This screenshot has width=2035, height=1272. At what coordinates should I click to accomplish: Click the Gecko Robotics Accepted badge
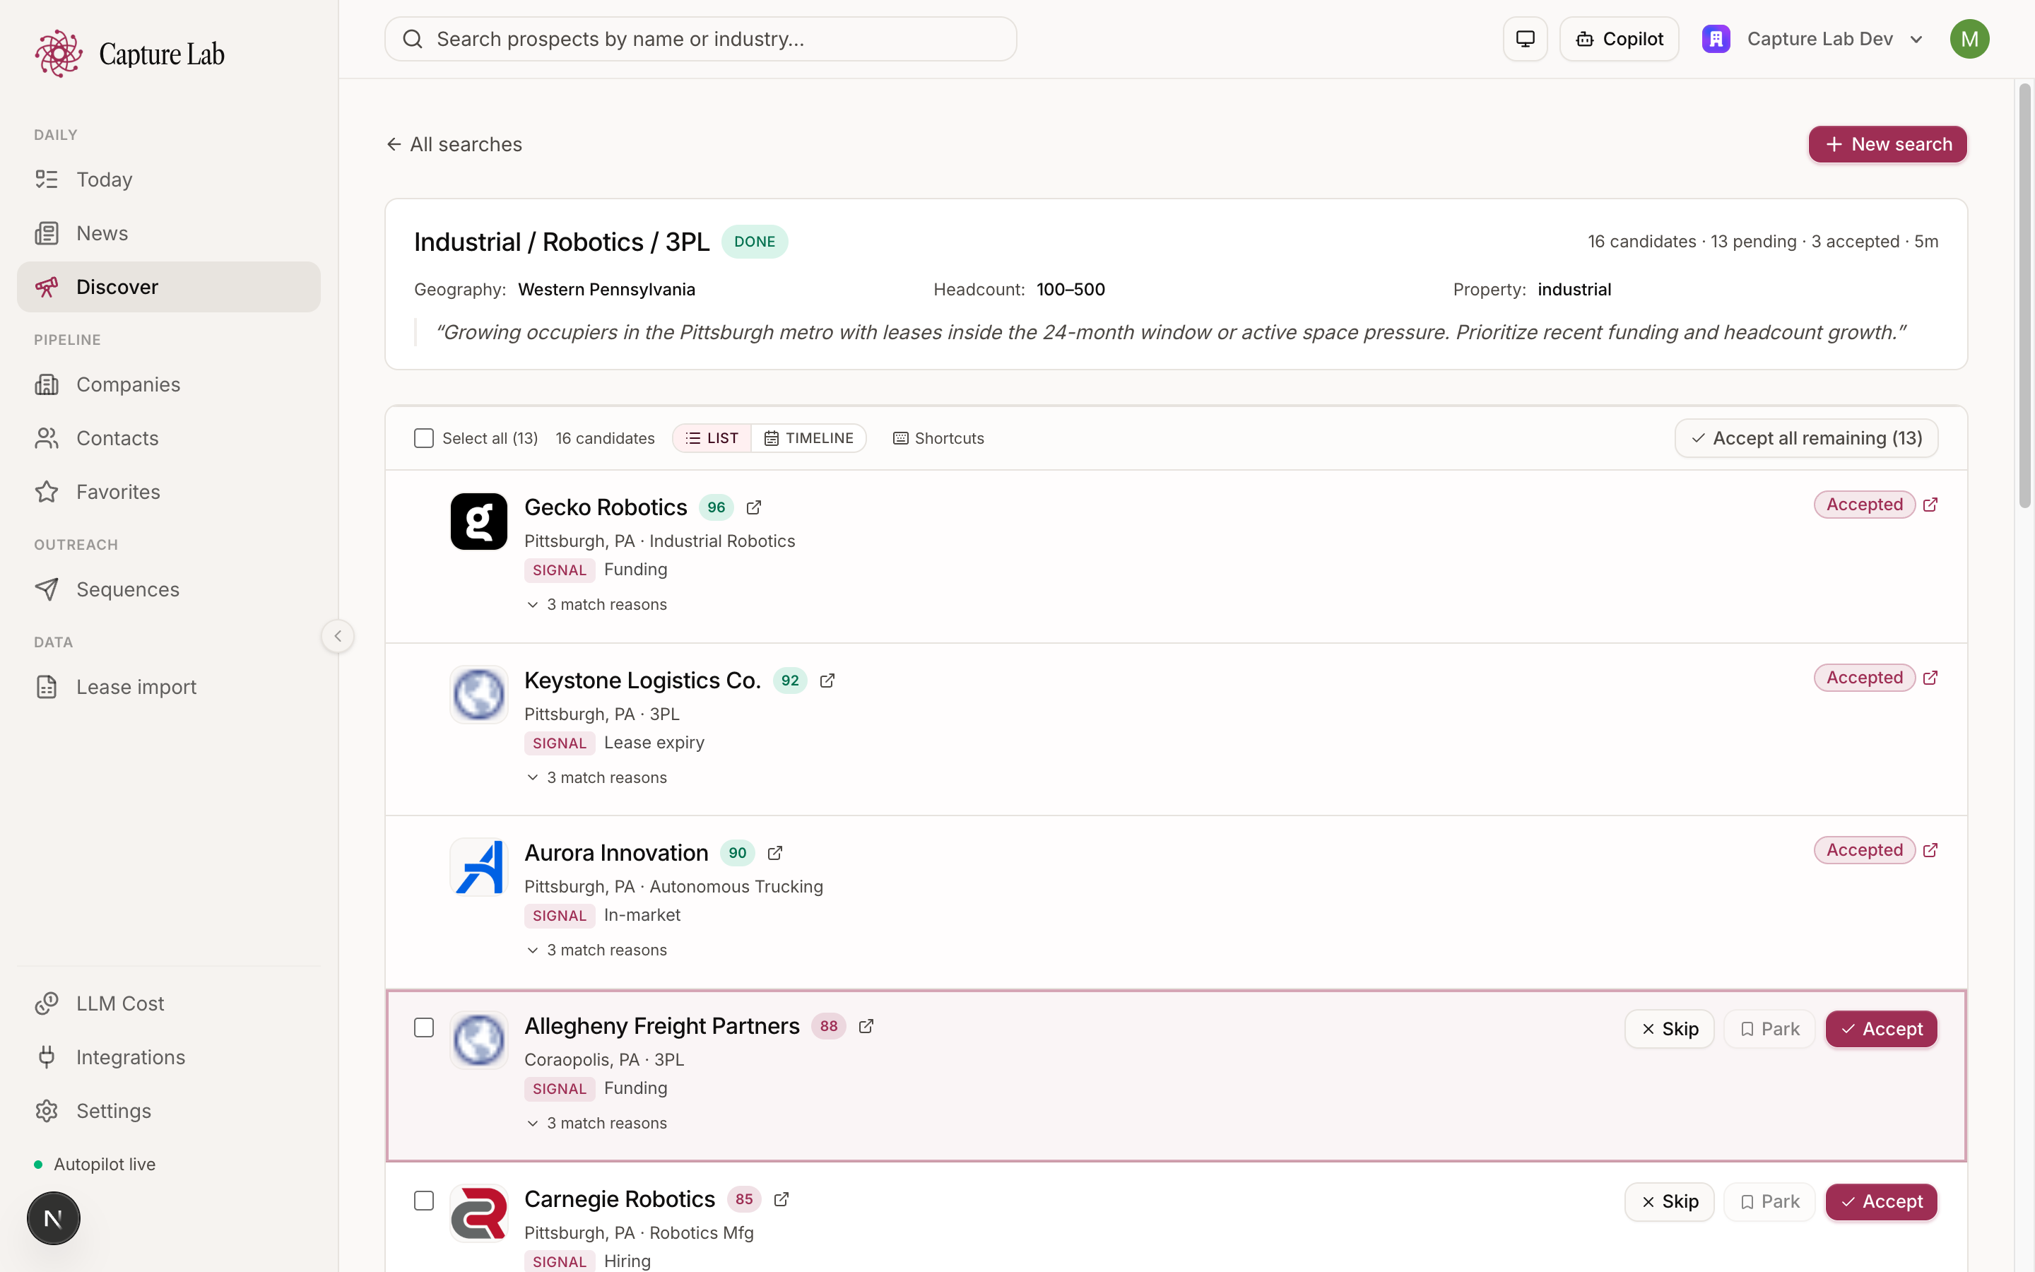pos(1864,505)
